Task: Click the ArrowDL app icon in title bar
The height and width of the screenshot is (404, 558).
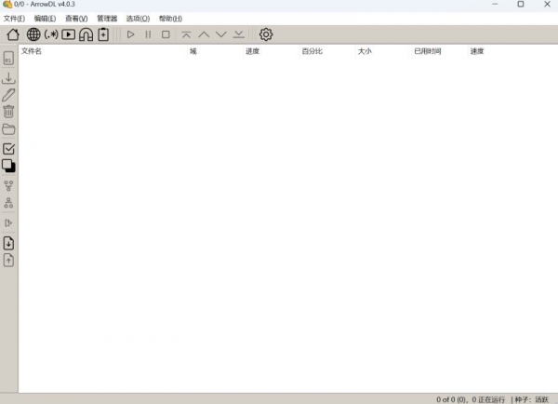Action: click(7, 5)
